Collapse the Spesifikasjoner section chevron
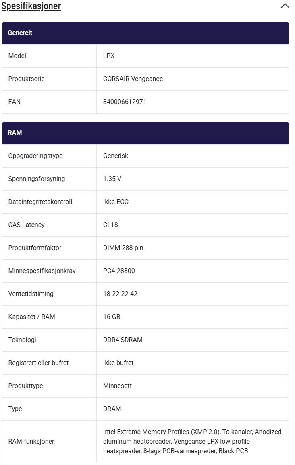The width and height of the screenshot is (295, 465). 285,6
